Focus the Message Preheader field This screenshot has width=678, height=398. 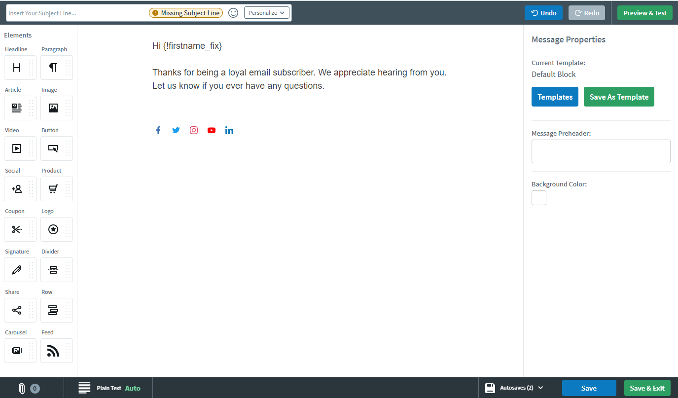pos(601,151)
